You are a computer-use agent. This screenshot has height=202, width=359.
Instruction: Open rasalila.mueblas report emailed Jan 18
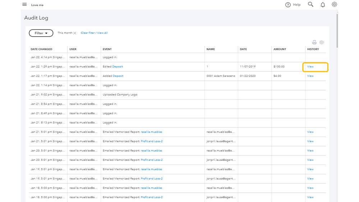tap(151, 188)
